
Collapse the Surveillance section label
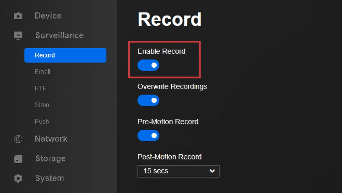click(59, 35)
